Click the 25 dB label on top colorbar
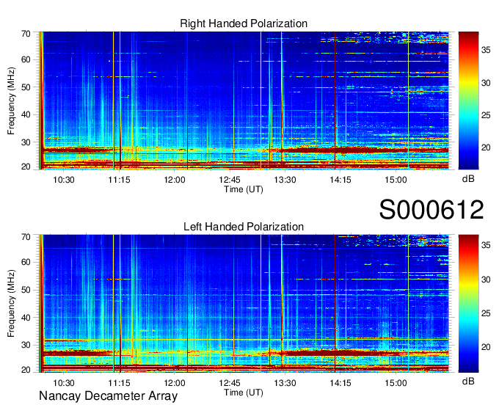 pos(486,115)
